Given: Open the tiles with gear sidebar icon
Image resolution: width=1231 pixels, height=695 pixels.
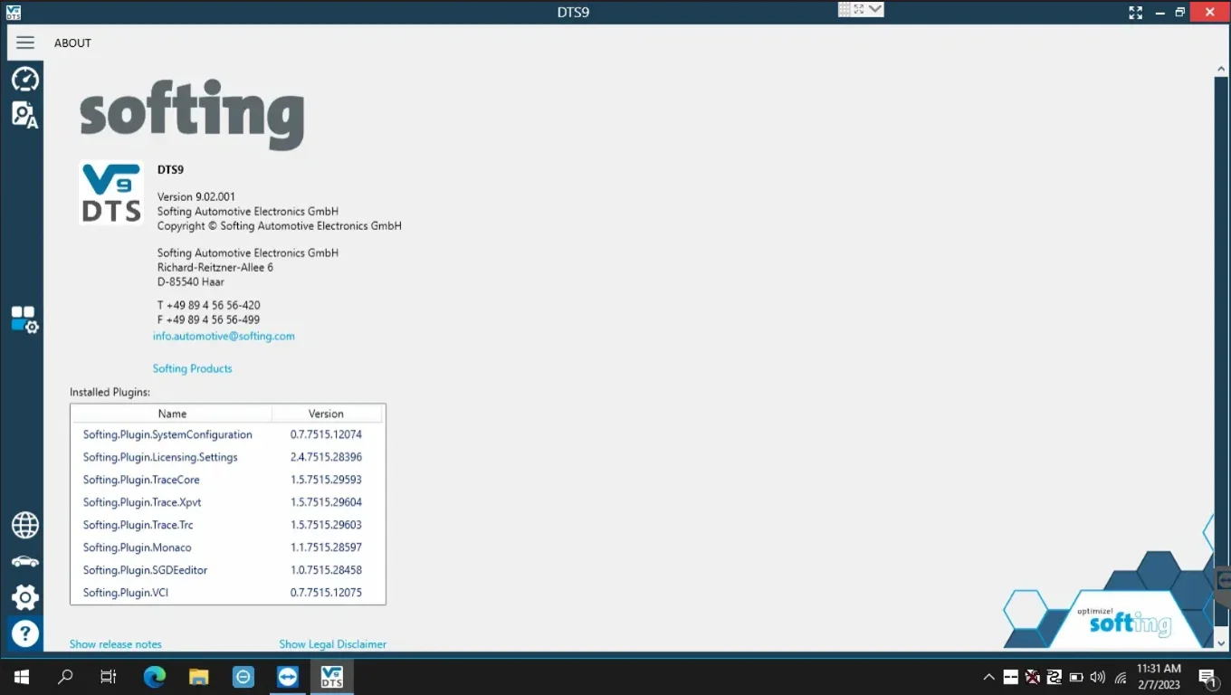Looking at the screenshot, I should click(x=24, y=319).
